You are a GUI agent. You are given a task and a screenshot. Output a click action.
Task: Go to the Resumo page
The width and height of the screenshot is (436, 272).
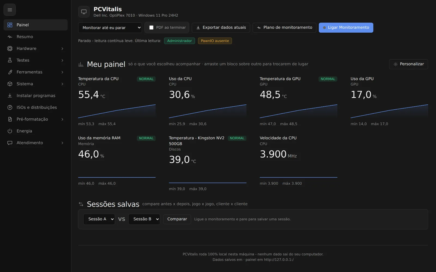coord(36,37)
